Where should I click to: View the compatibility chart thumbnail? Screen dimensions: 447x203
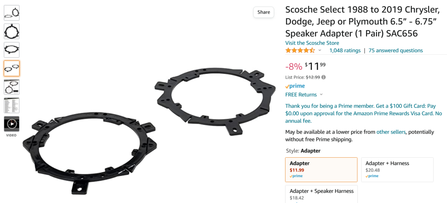pyautogui.click(x=12, y=106)
